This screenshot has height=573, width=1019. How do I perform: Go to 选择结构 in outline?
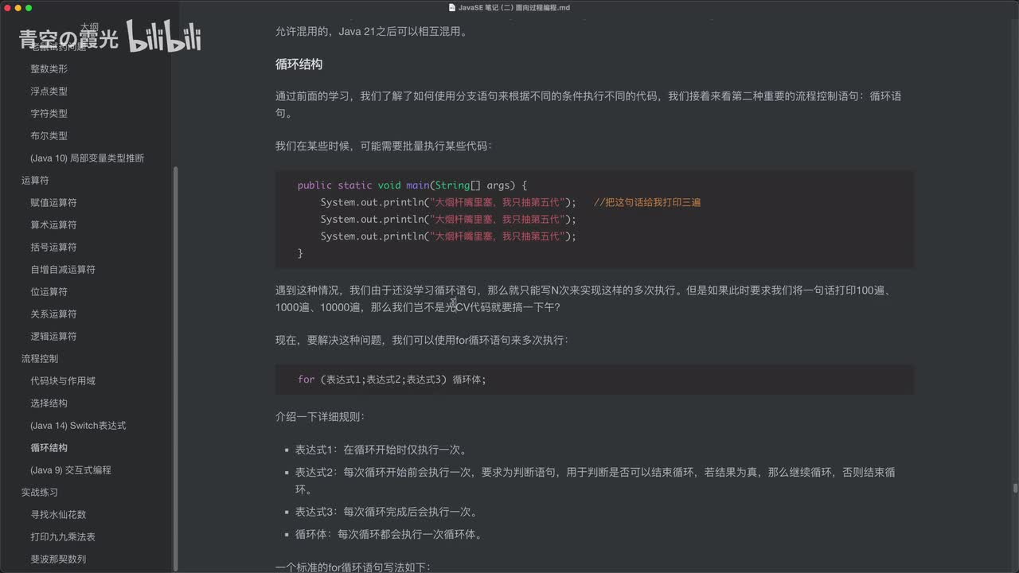[x=49, y=403]
